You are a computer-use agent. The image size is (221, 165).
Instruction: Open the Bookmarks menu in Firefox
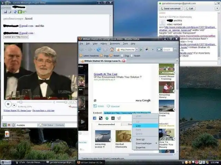tap(115, 44)
